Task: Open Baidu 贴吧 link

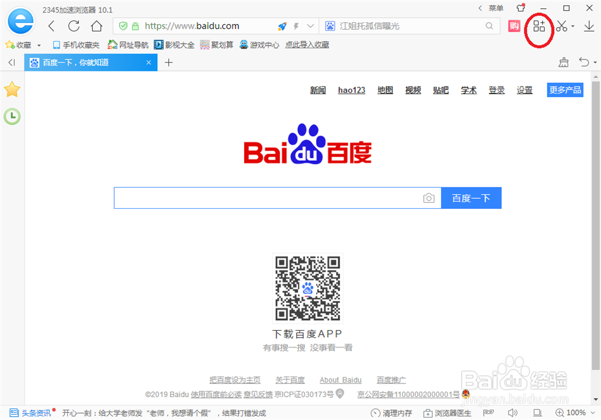Action: click(x=441, y=90)
